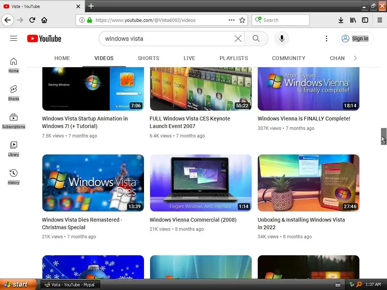This screenshot has height=290, width=387.
Task: Click the YouTube logo
Action: 44,39
